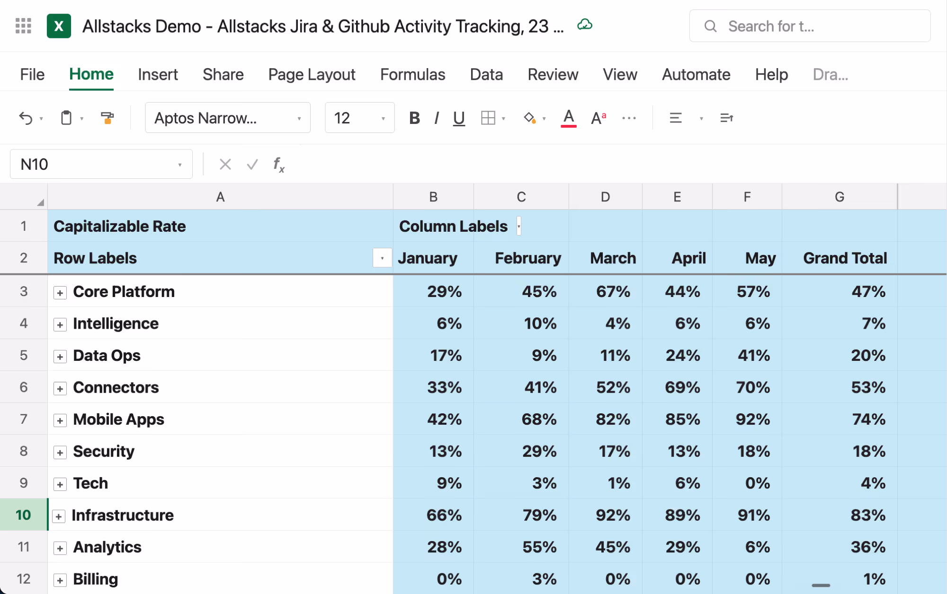Viewport: 947px width, 594px height.
Task: Cancel formula entry X icon
Action: coord(225,164)
